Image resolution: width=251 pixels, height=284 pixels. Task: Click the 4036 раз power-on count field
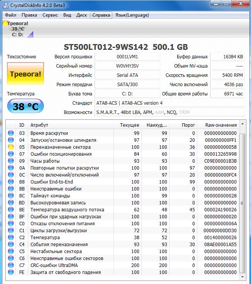(227, 84)
